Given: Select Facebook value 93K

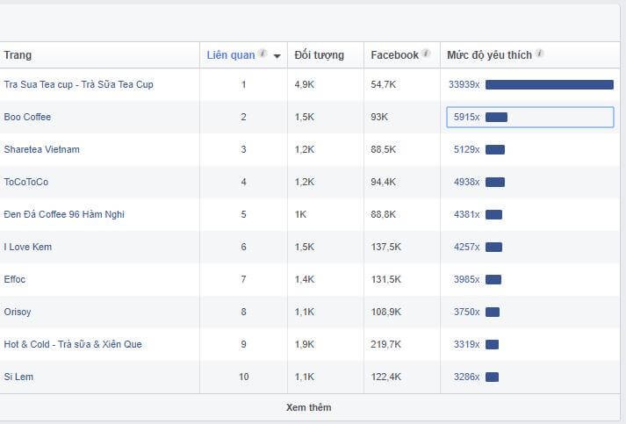Looking at the screenshot, I should tap(379, 117).
